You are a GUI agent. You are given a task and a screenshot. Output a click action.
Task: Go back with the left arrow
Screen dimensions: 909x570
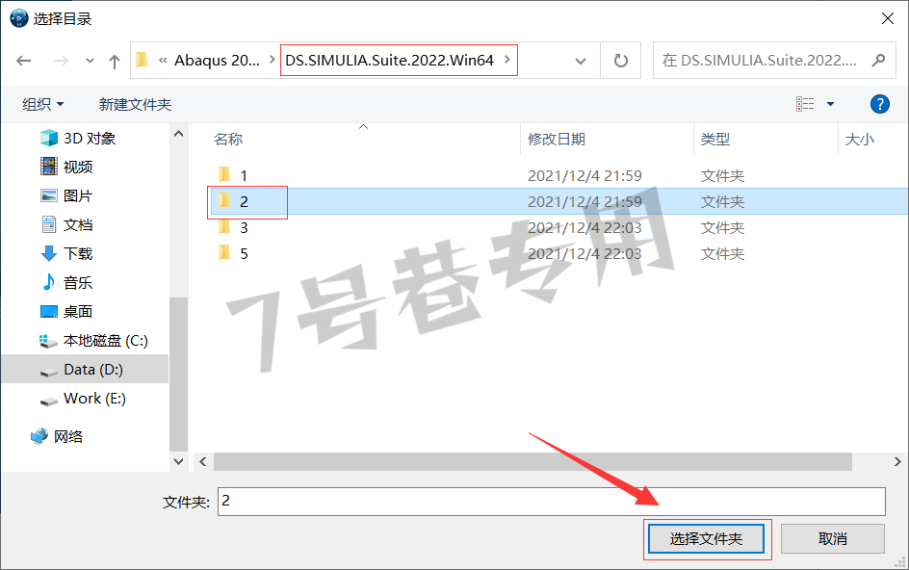[x=24, y=61]
